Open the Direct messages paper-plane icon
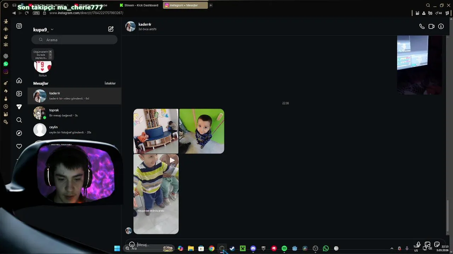The width and height of the screenshot is (453, 254). tap(19, 107)
